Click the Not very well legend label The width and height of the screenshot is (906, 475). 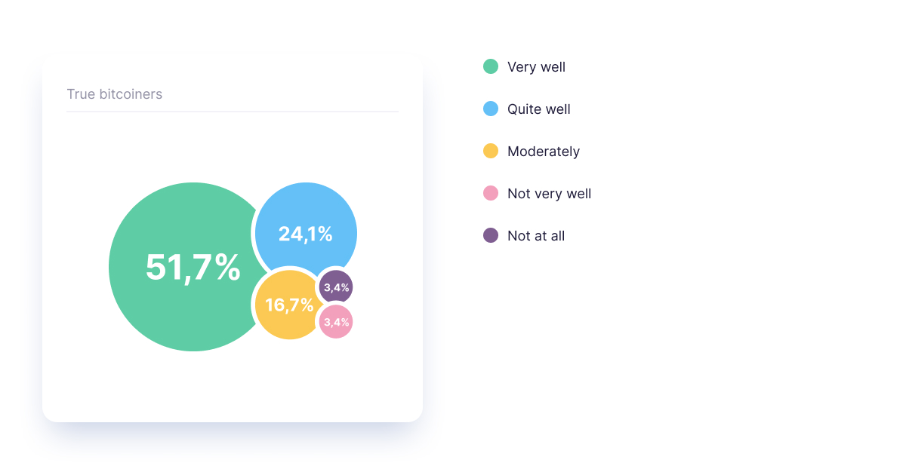[x=549, y=194]
